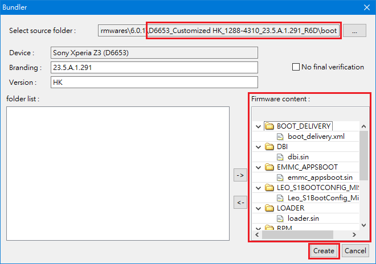This screenshot has height=264, width=376.
Task: Click the Create button
Action: (324, 251)
